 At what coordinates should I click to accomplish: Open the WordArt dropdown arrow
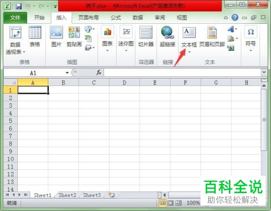click(236, 29)
